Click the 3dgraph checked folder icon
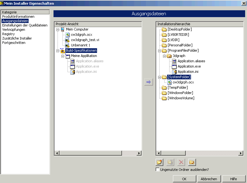 [169, 56]
